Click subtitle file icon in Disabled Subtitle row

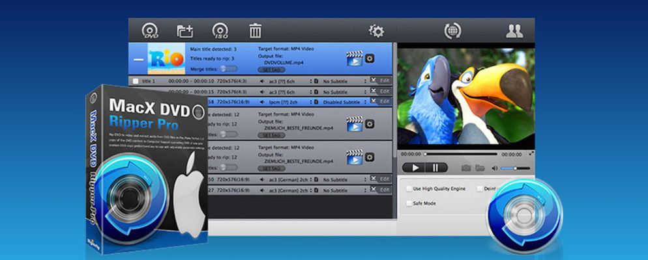316,101
